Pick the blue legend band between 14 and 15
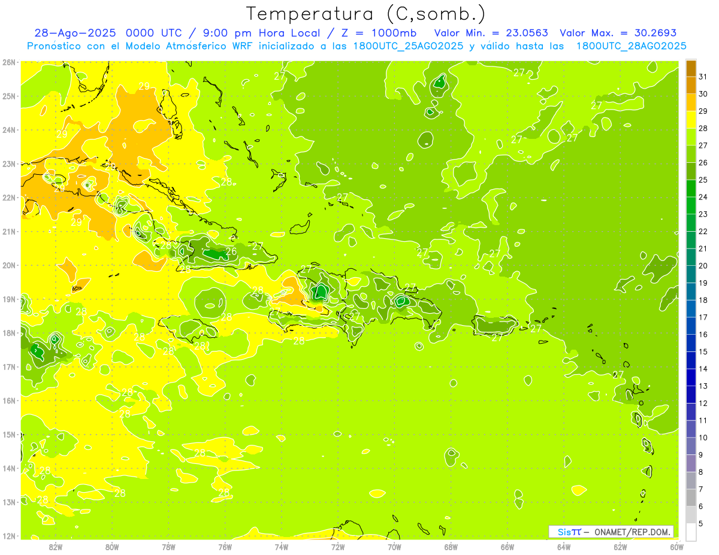This screenshot has height=555, width=719. (x=691, y=360)
